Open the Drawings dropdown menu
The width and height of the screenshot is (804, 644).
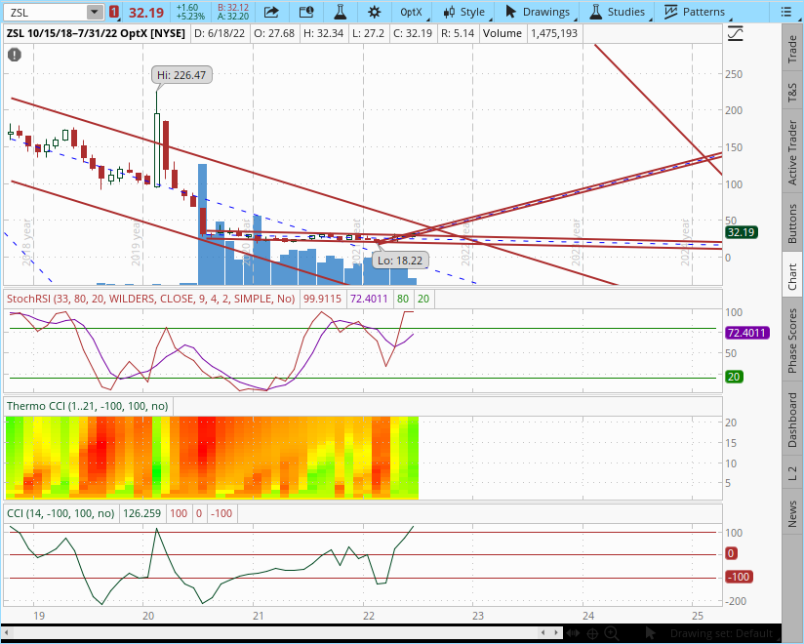pyautogui.click(x=538, y=12)
